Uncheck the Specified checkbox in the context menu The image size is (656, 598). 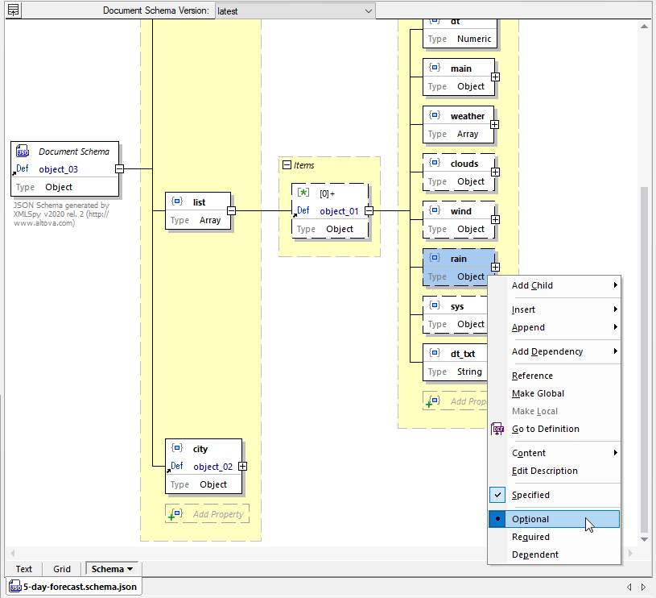coord(497,495)
